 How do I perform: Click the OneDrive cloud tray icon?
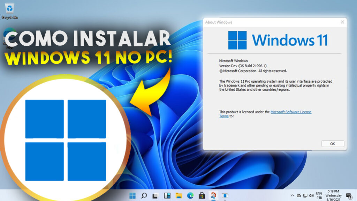point(298,196)
